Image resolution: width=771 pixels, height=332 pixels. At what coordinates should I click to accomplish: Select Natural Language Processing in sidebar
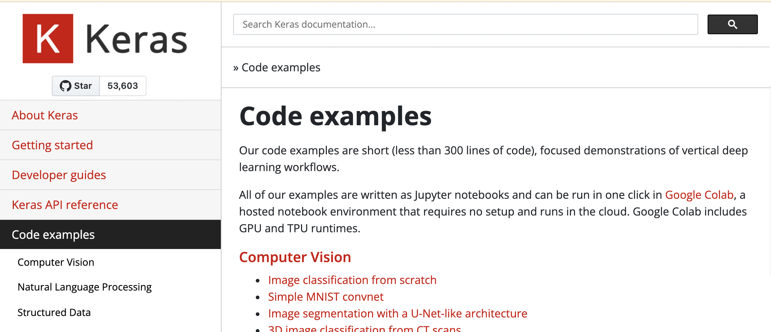[85, 287]
